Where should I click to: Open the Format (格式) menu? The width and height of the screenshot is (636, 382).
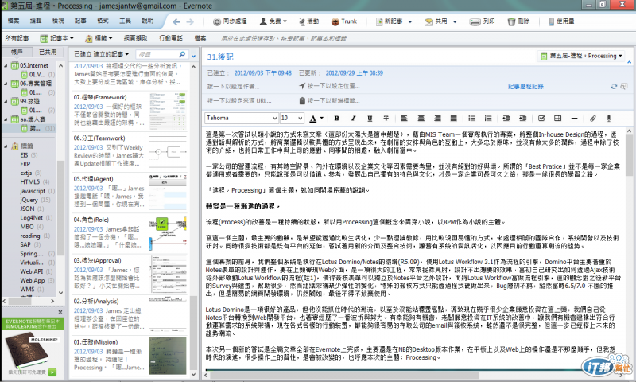coord(103,21)
